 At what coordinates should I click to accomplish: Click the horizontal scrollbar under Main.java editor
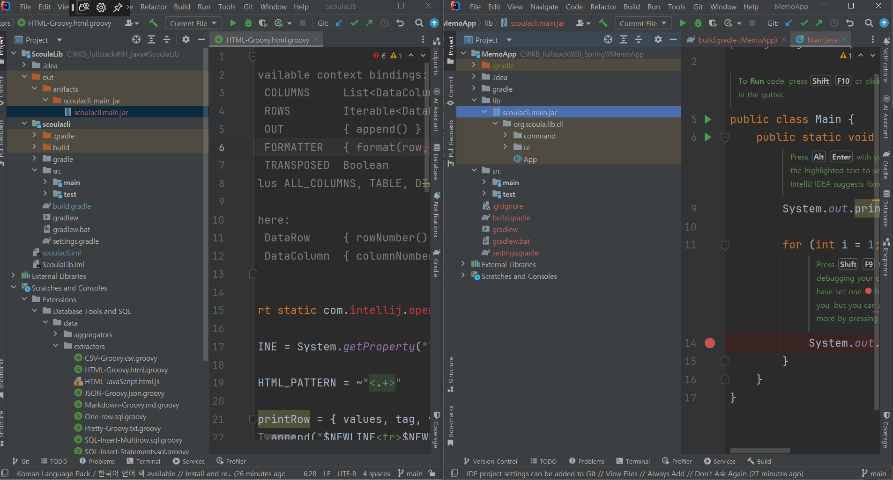point(760,451)
